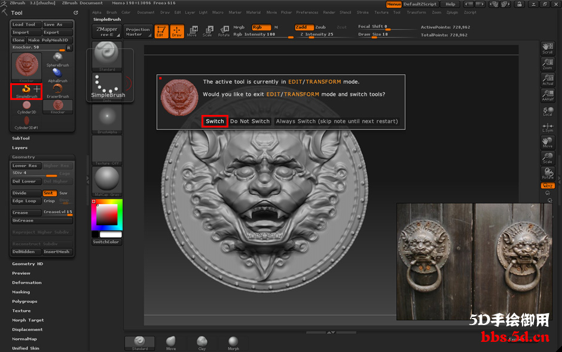This screenshot has height=352, width=562.
Task: Launch Projection Master
Action: point(138,32)
